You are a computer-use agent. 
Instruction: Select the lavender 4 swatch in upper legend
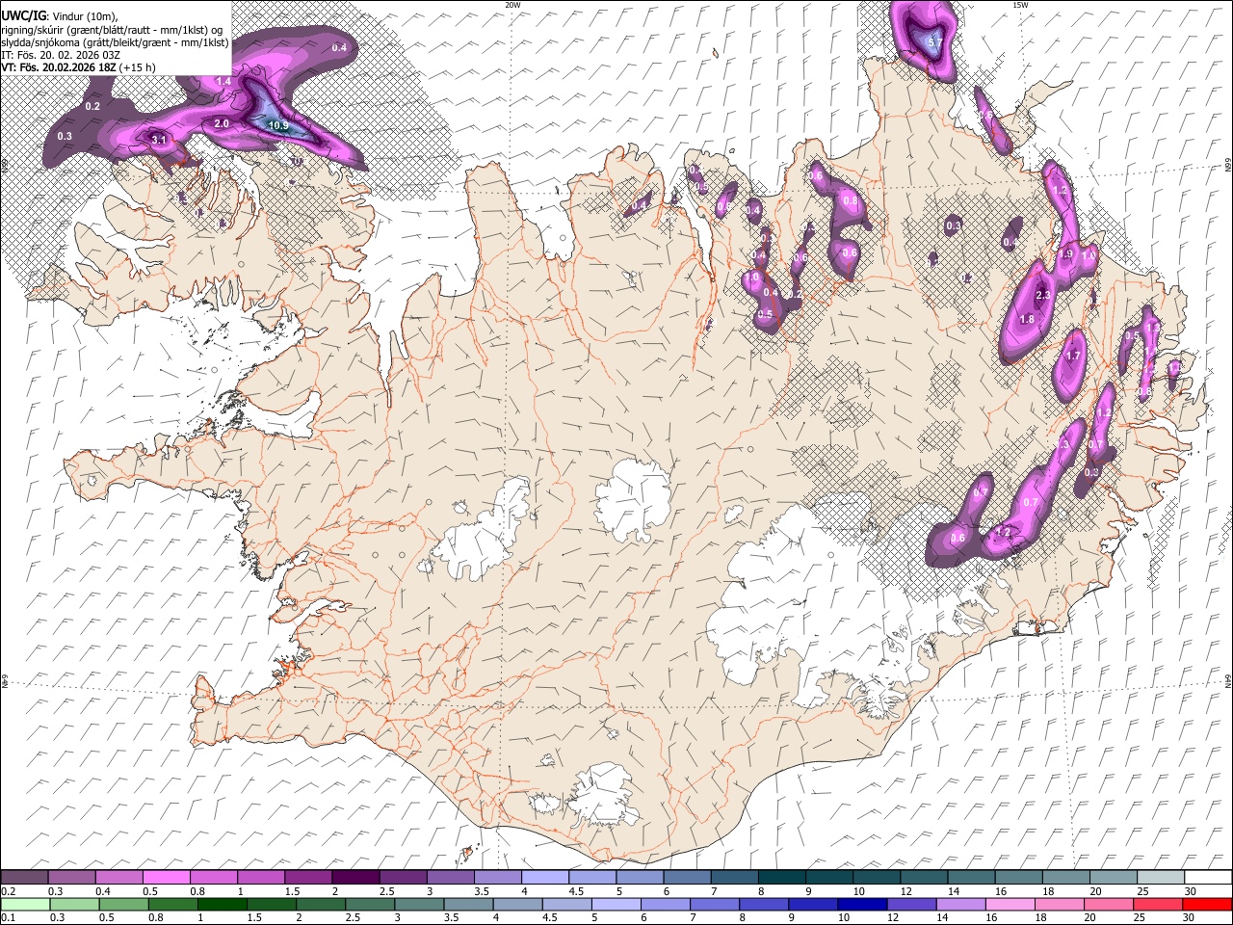pyautogui.click(x=545, y=877)
